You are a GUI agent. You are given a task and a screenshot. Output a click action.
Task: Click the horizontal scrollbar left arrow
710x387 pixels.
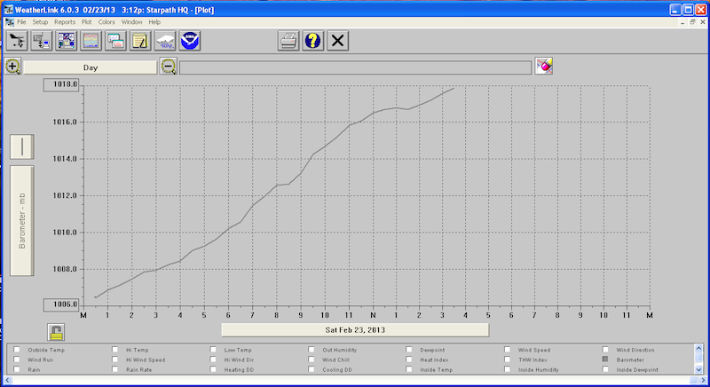click(8, 380)
